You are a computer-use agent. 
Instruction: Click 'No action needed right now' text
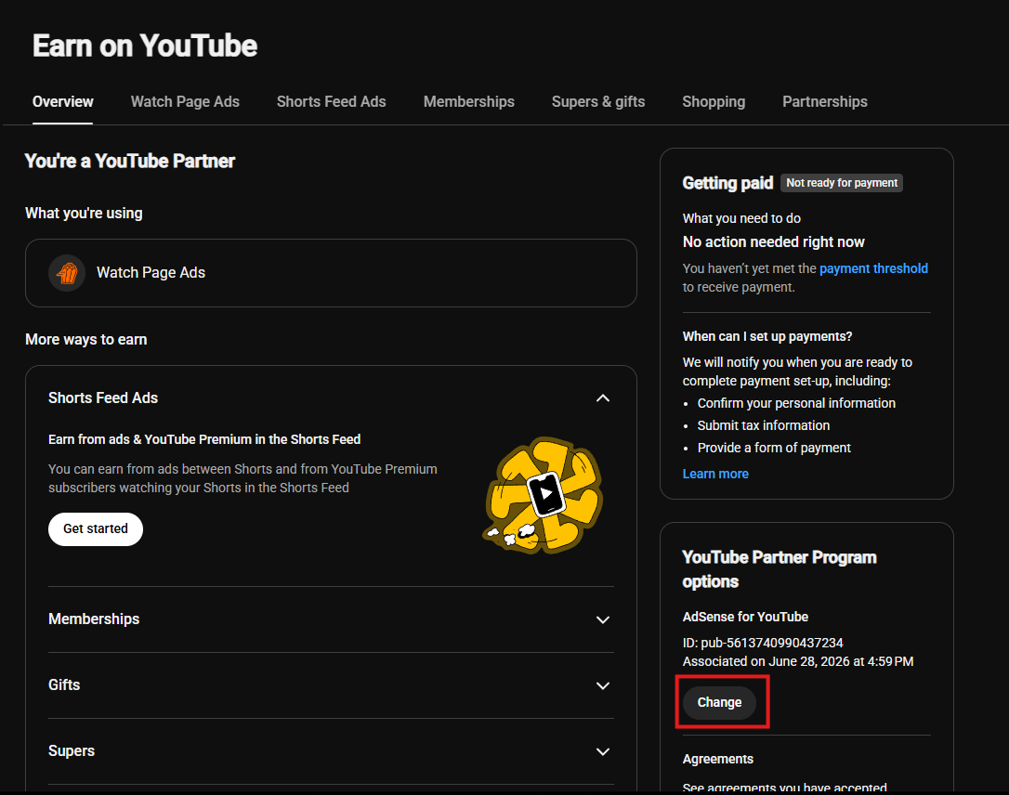point(774,241)
